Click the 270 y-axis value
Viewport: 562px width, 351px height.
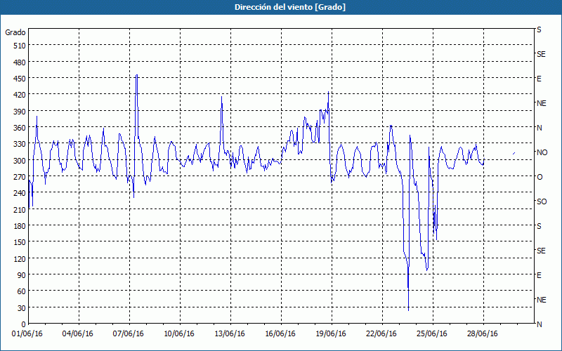pos(20,177)
